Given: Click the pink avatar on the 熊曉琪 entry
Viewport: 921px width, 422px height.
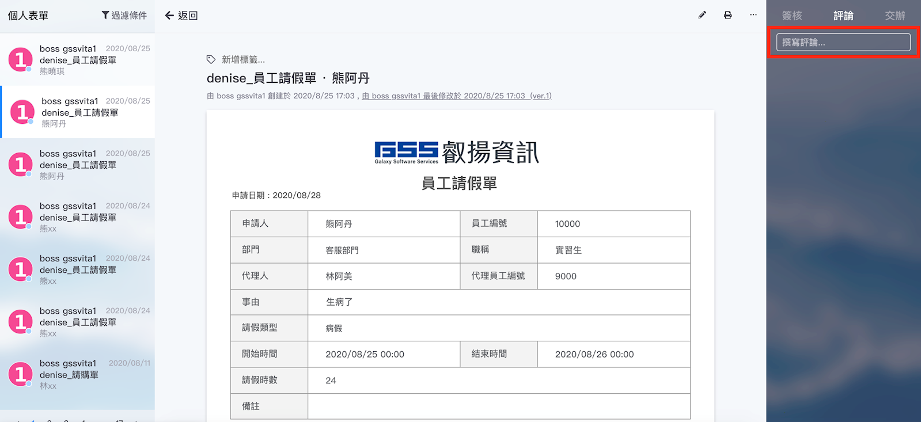Looking at the screenshot, I should (x=20, y=59).
